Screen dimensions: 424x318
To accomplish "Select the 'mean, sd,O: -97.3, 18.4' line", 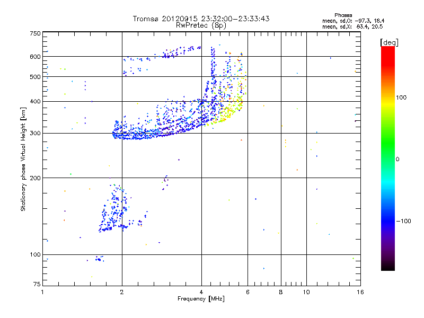I will (353, 21).
